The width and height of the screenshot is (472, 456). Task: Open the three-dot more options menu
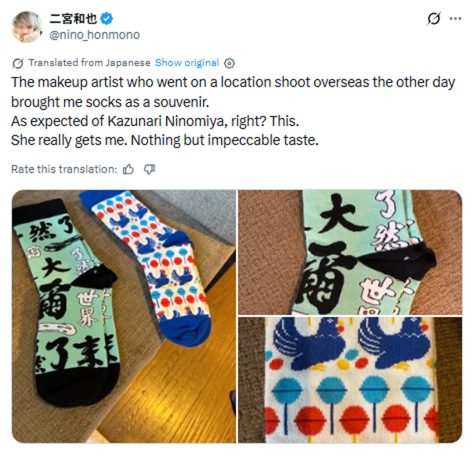(x=455, y=19)
